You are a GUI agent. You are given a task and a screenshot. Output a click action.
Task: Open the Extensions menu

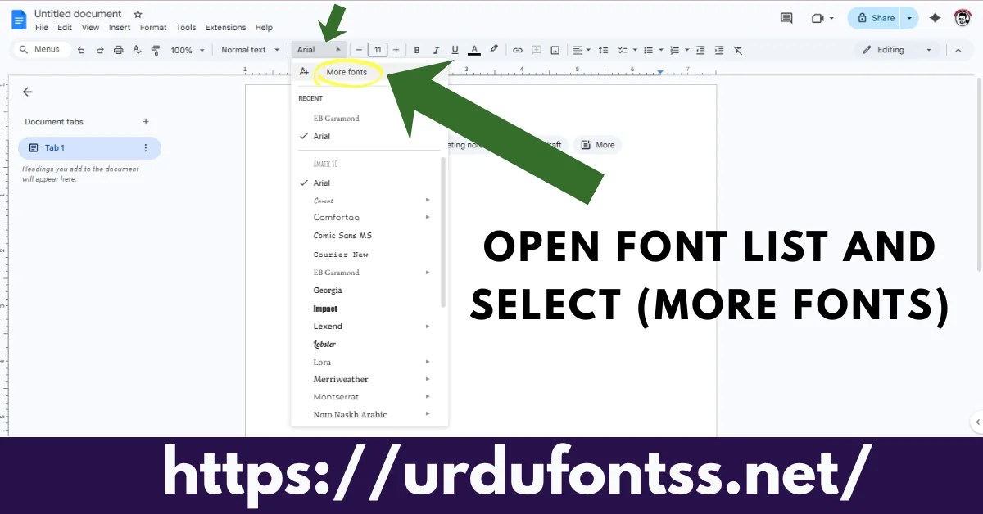coord(225,28)
